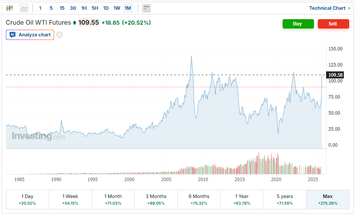This screenshot has height=214, width=357.
Task: Expand the Technical Chart link arrows
Action: 349,8
